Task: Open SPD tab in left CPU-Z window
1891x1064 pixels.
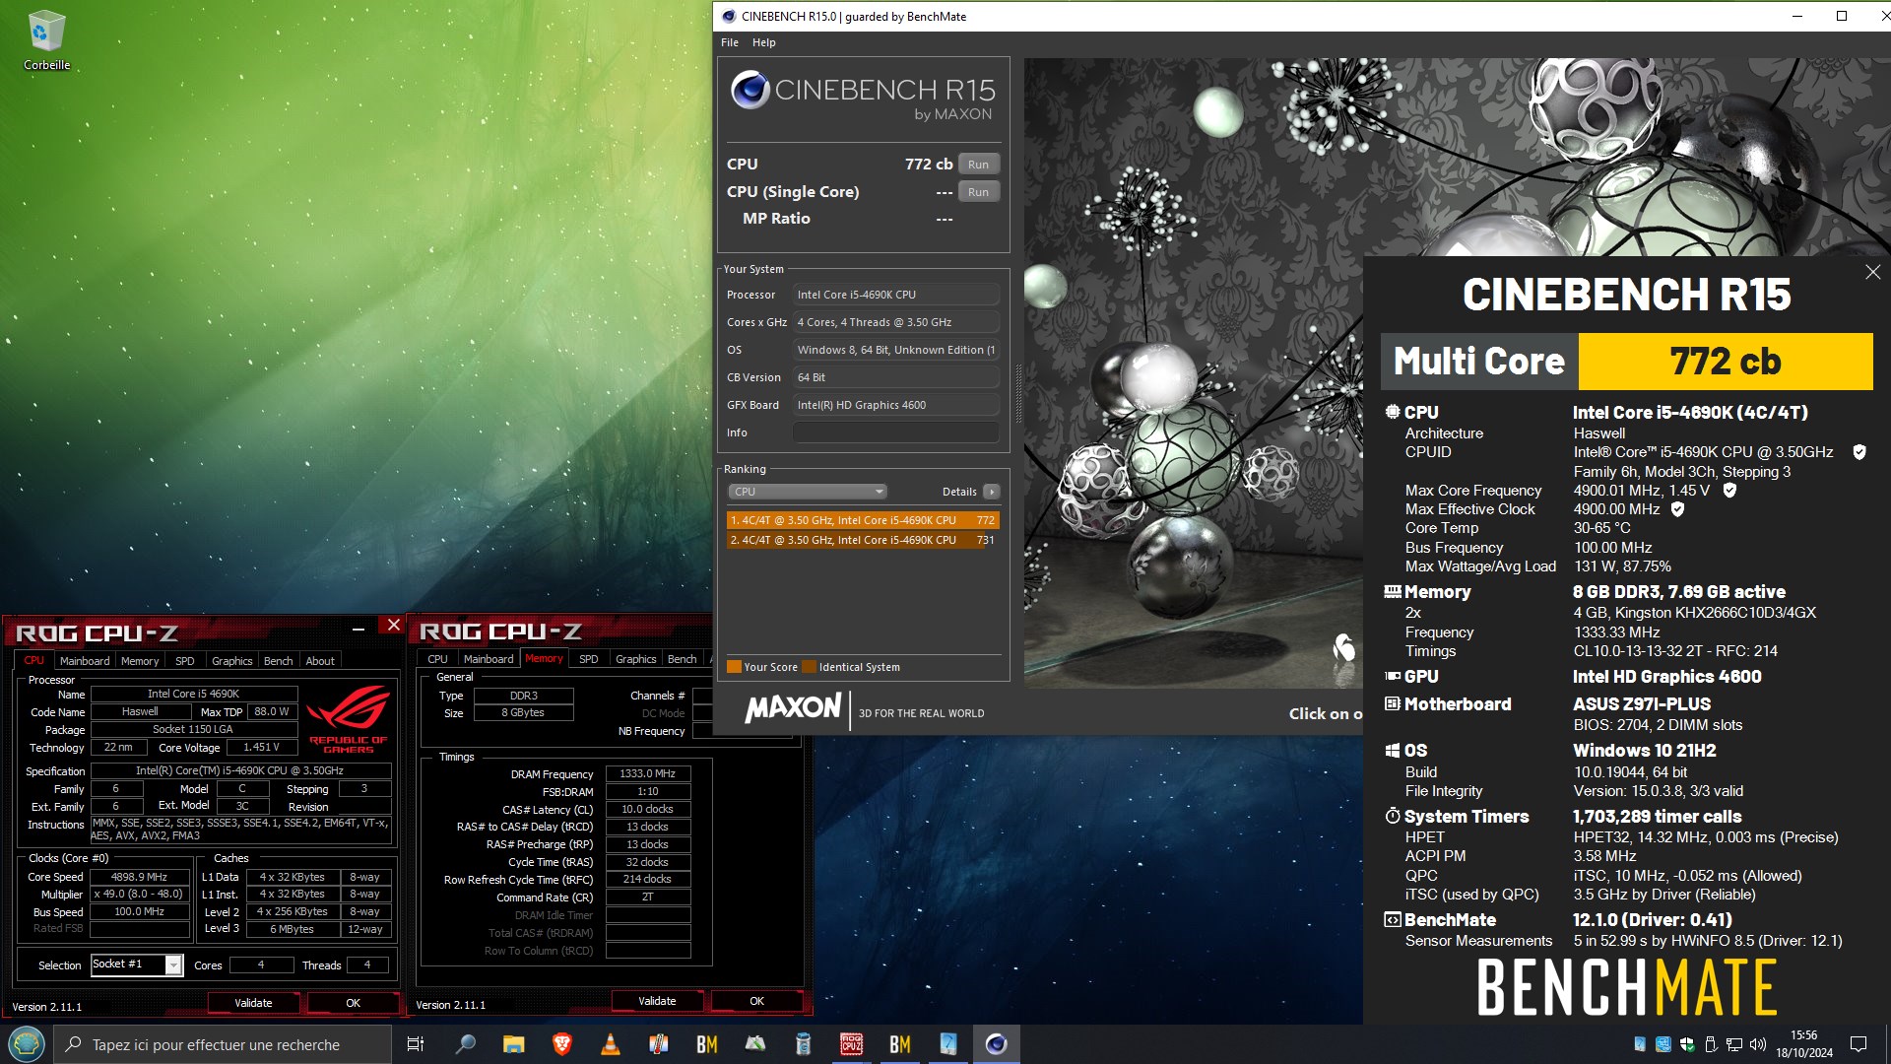Action: coord(184,661)
